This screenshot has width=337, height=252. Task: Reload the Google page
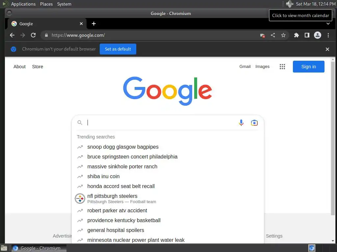(33, 35)
